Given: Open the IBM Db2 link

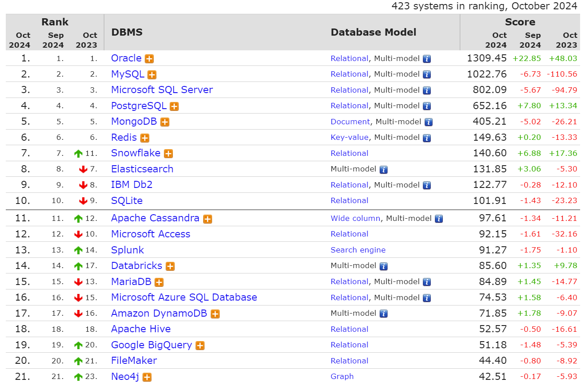Looking at the screenshot, I should coord(132,184).
